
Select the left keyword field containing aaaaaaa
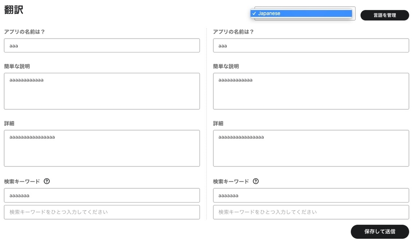[101, 195]
